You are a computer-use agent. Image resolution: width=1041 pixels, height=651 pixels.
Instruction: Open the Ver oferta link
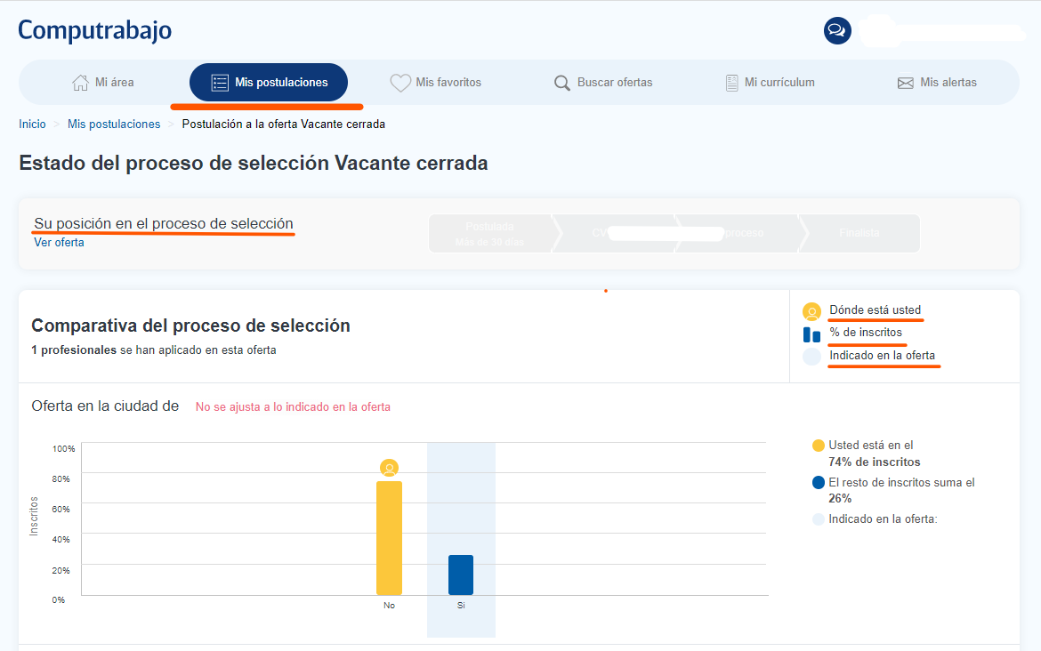coord(59,242)
